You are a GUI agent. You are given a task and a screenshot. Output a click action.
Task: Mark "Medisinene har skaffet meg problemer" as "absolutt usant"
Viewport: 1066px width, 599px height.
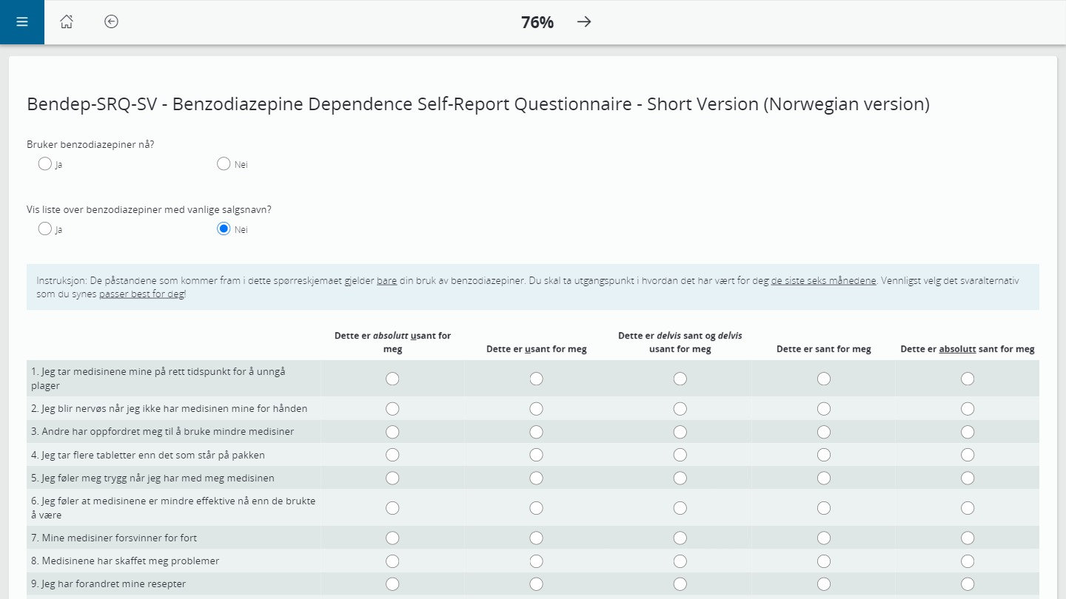tap(392, 561)
